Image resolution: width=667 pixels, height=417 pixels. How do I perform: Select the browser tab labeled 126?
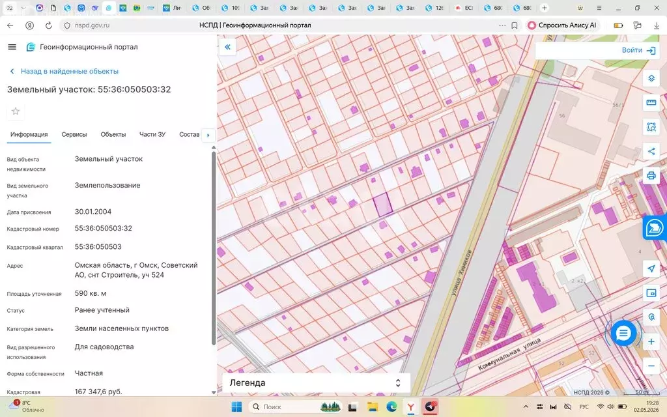point(435,8)
